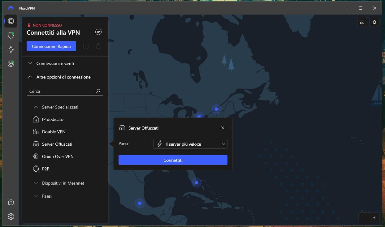Open the Dark Web Monitor radar icon
385x227 pixels.
(x=11, y=64)
